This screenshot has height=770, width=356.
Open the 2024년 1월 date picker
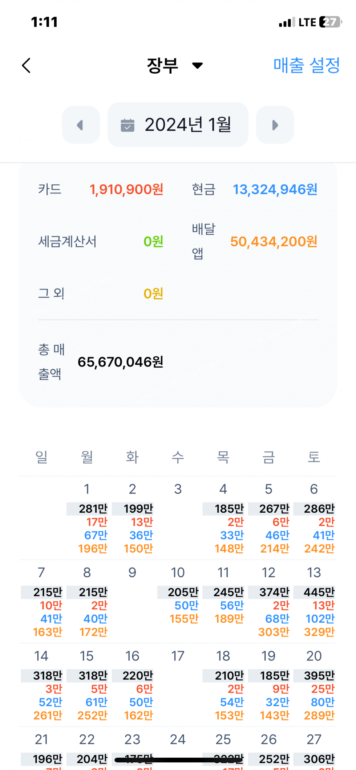178,125
